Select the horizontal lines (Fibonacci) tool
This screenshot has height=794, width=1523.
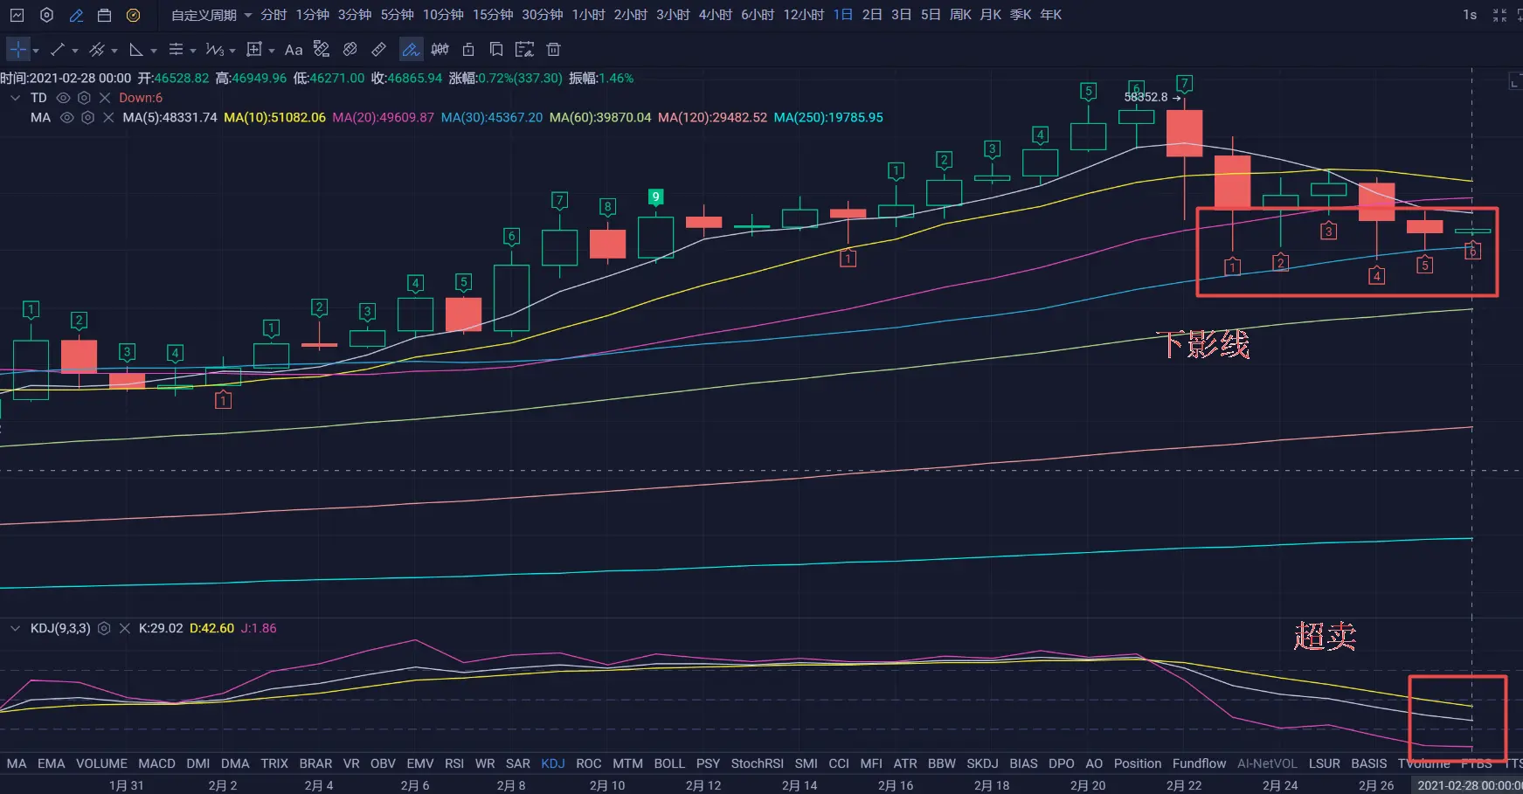(x=176, y=50)
